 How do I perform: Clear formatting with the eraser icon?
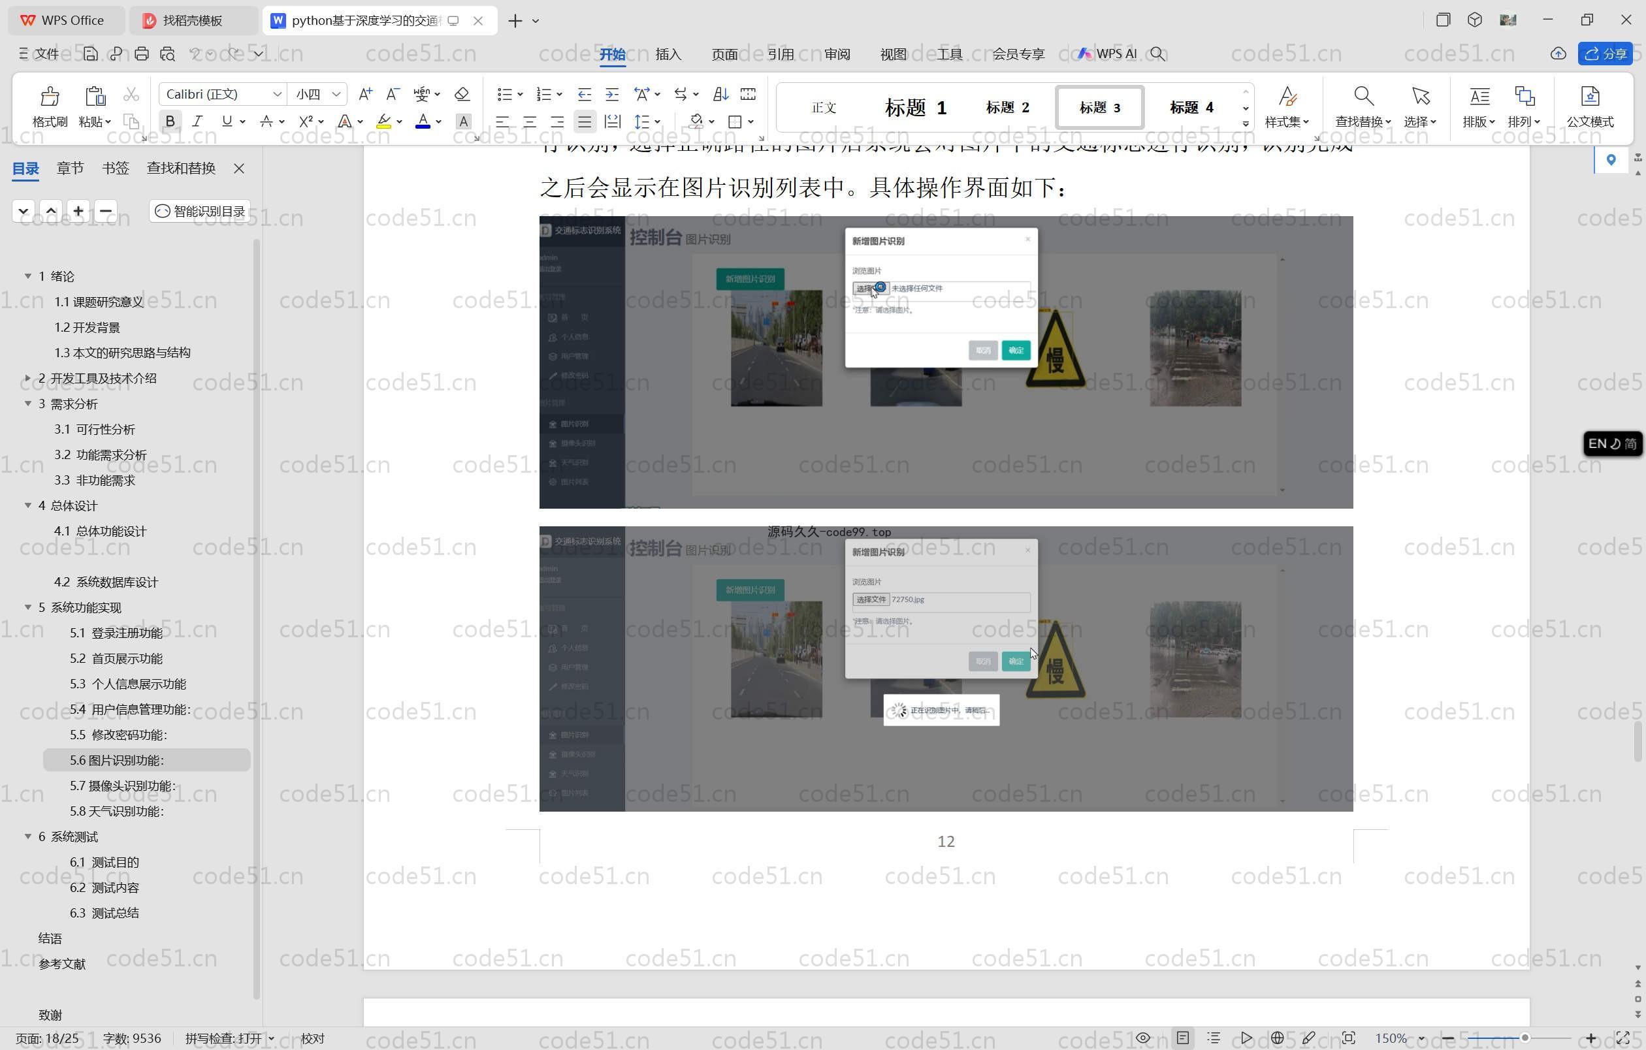click(x=462, y=93)
